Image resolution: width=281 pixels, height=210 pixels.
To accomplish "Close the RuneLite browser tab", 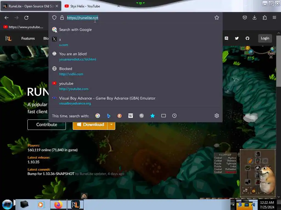I will (x=57, y=6).
